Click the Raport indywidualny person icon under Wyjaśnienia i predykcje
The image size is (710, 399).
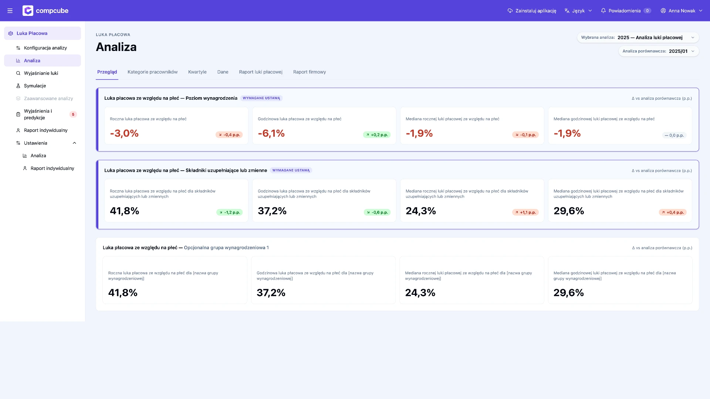(x=18, y=130)
